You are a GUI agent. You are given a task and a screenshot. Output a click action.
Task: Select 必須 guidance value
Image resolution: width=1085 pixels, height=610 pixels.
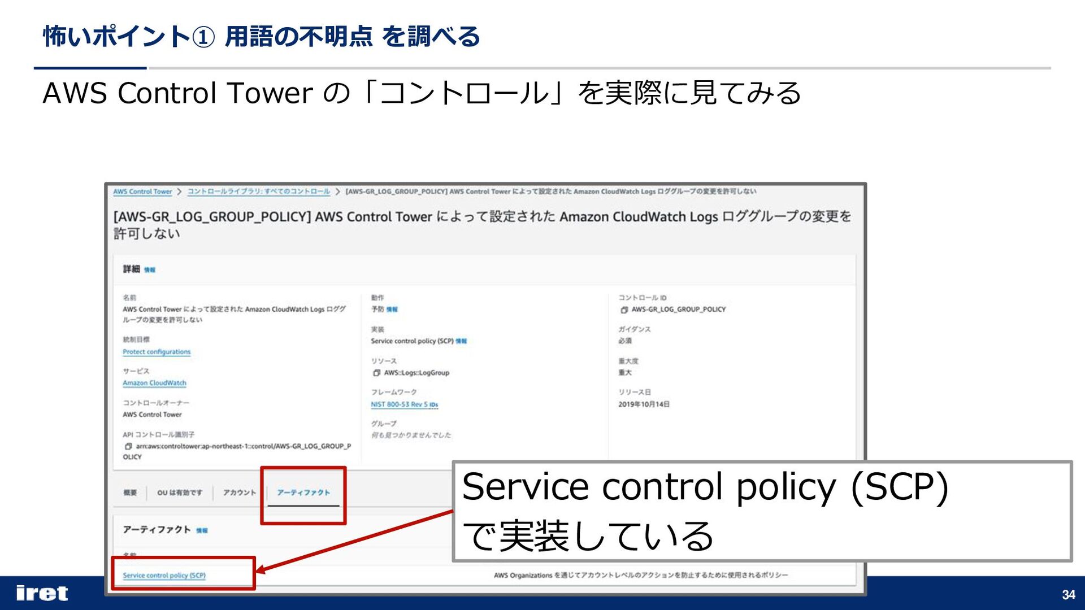tap(625, 341)
